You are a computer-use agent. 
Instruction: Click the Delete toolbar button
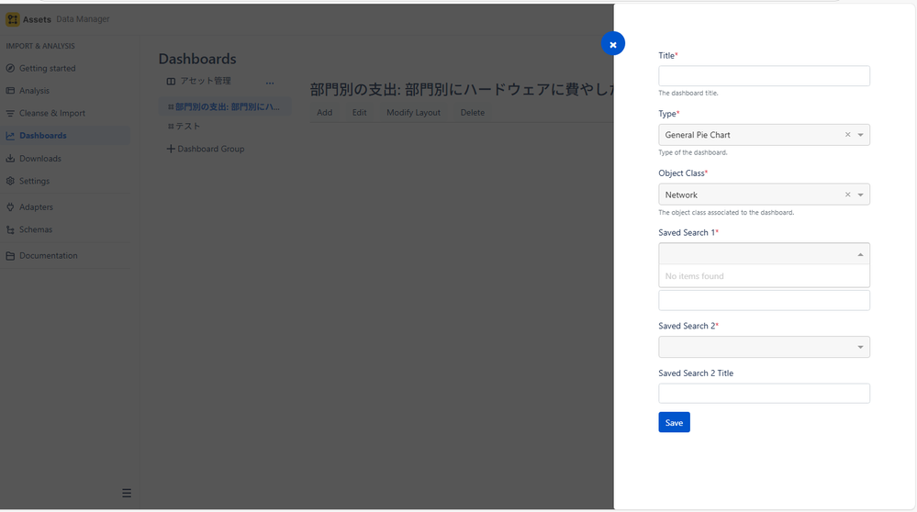click(x=472, y=113)
